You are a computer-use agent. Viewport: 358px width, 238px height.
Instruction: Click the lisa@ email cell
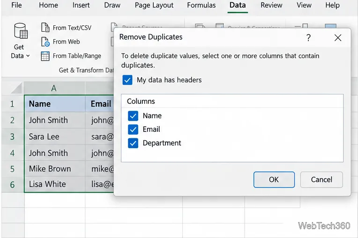(99, 184)
